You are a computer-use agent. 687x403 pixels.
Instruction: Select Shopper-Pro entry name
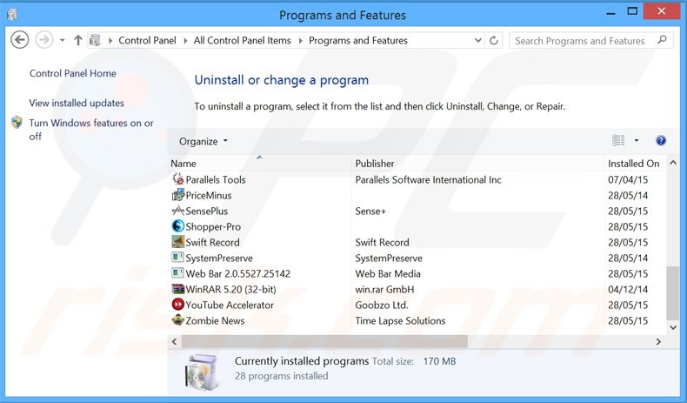[213, 227]
